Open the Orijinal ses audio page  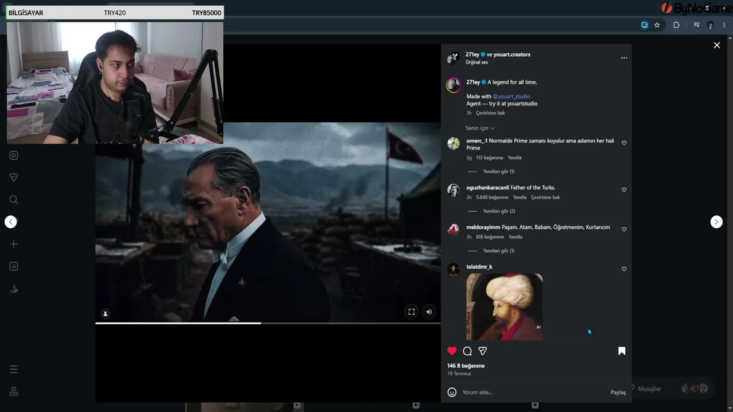click(476, 62)
